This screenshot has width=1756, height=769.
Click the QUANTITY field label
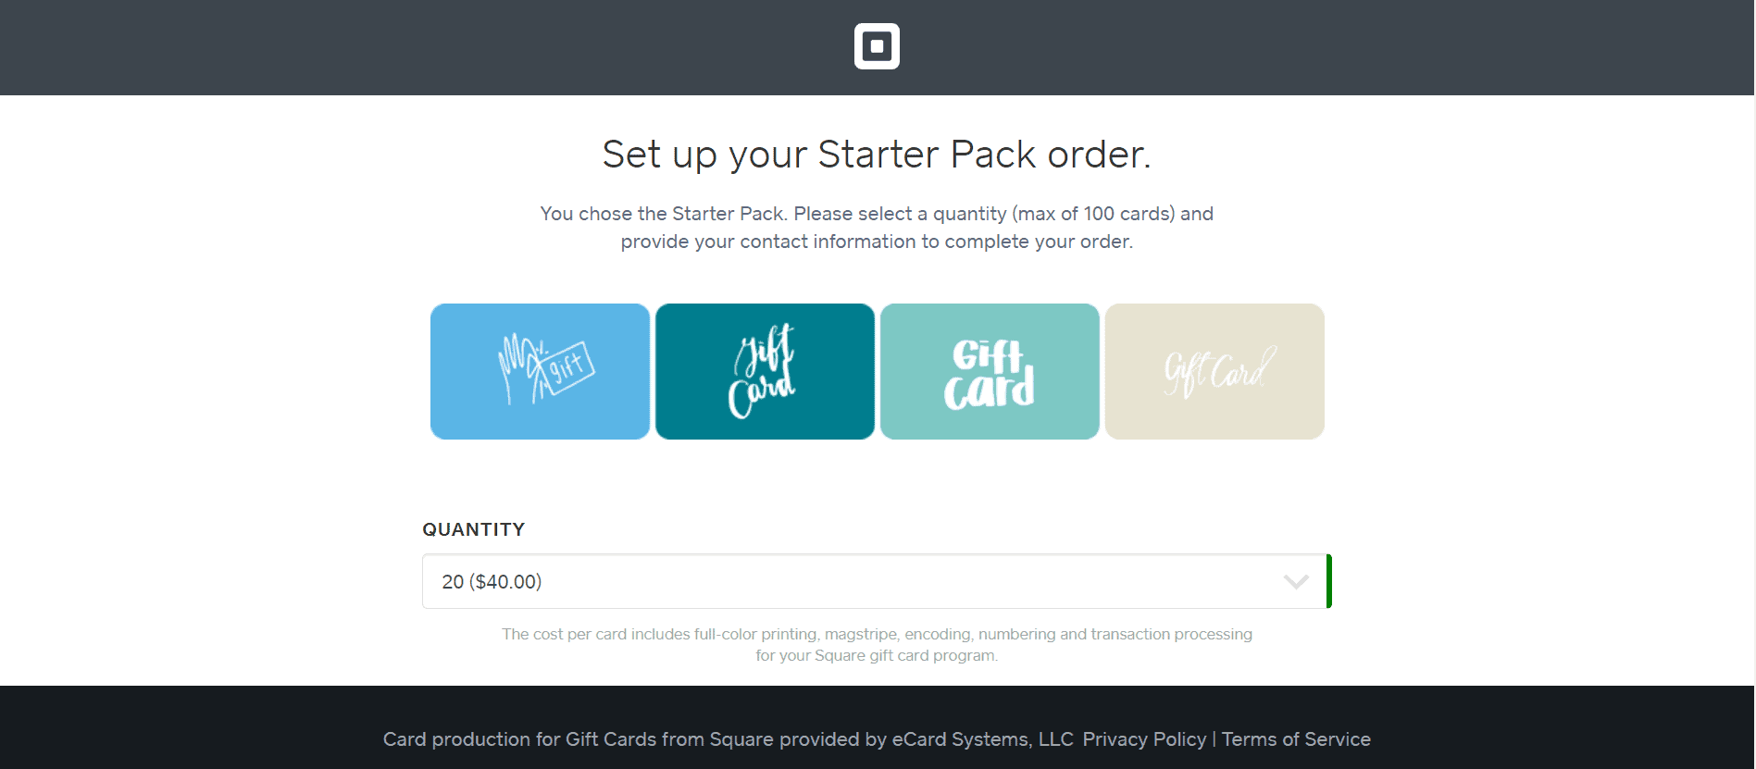(x=473, y=529)
